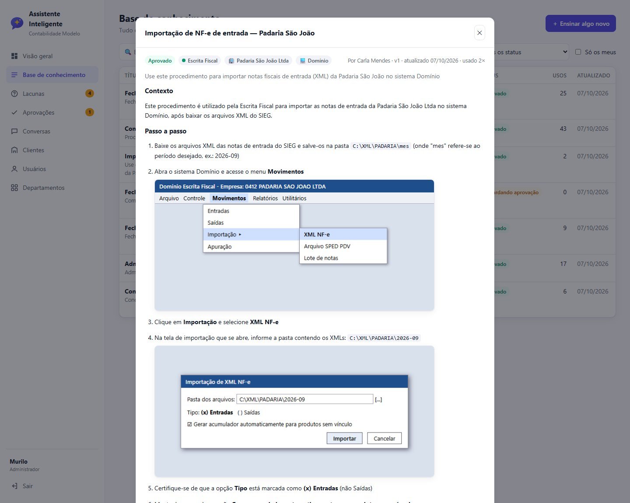630x503 pixels.
Task: Click the Conversas chat bubble icon
Action: (14, 131)
